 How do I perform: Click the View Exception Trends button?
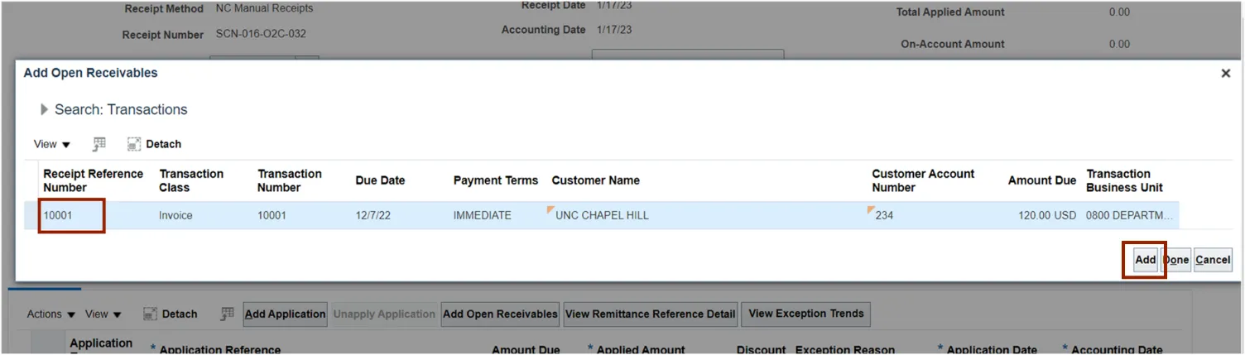805,314
